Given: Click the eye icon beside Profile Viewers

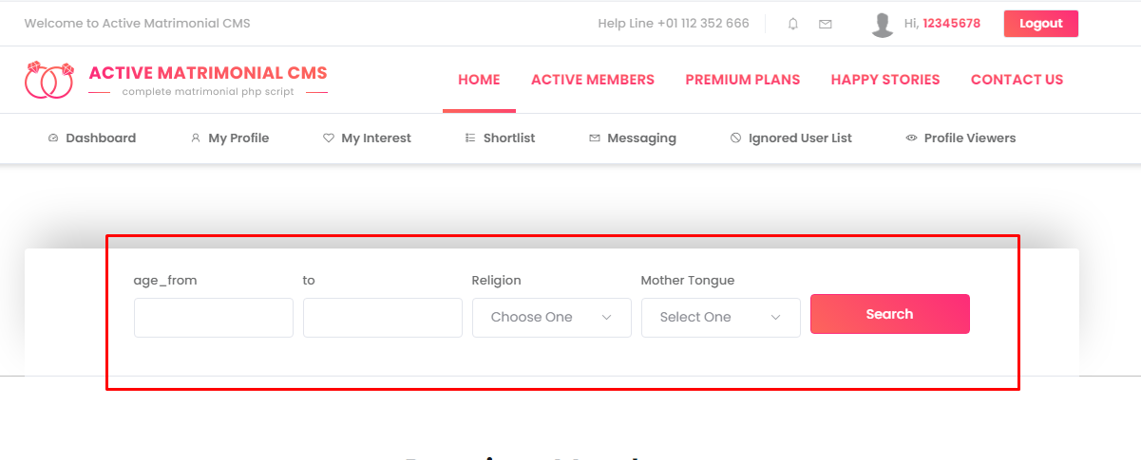Looking at the screenshot, I should pos(911,138).
